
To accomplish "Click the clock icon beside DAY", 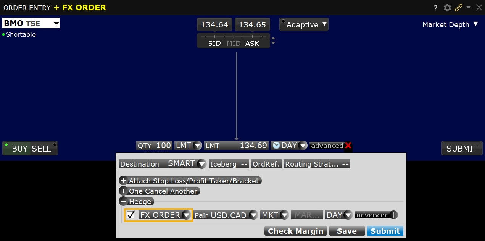I will [277, 145].
